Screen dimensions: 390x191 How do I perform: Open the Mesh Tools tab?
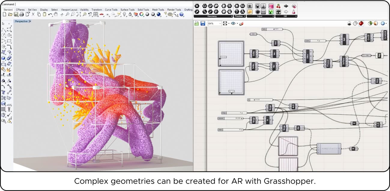[x=158, y=10]
